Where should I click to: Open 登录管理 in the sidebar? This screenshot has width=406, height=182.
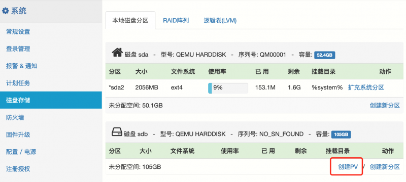[18, 49]
